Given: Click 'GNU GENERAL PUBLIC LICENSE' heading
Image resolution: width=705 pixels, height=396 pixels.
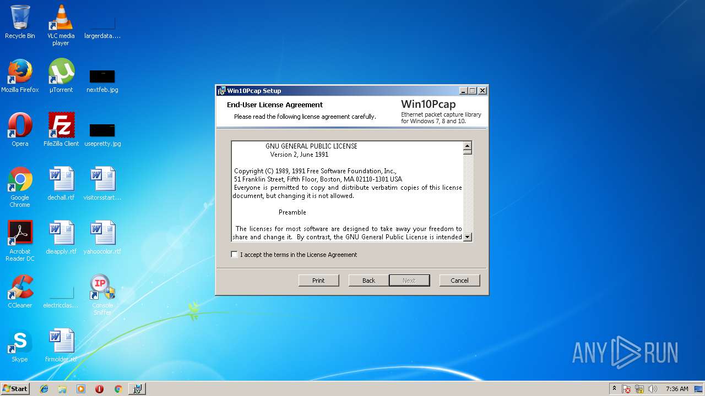Looking at the screenshot, I should tap(311, 146).
